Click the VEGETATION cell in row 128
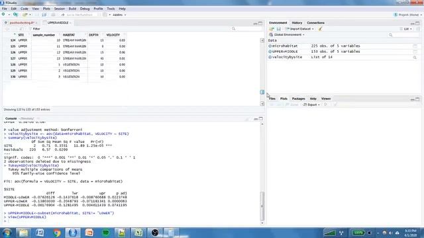The height and width of the screenshot is (238, 424). [x=72, y=65]
